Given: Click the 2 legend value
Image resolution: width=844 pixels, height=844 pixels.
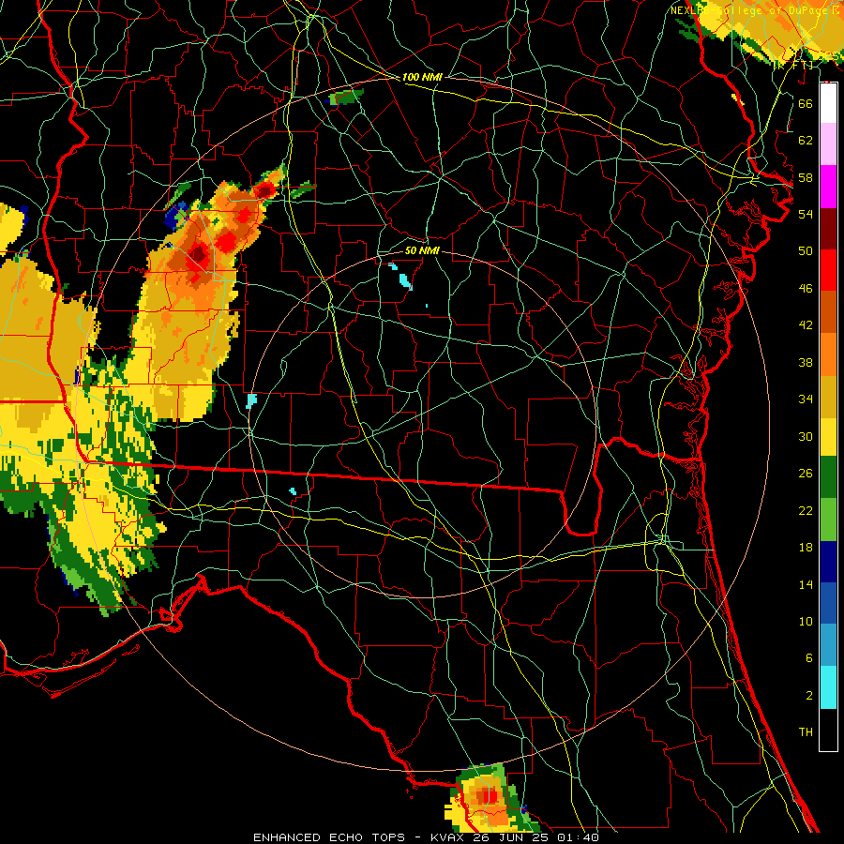Looking at the screenshot, I should [808, 695].
